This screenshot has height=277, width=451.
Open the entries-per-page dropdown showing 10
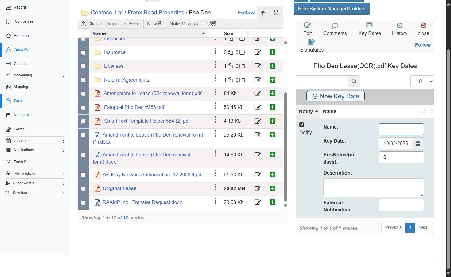pos(422,81)
